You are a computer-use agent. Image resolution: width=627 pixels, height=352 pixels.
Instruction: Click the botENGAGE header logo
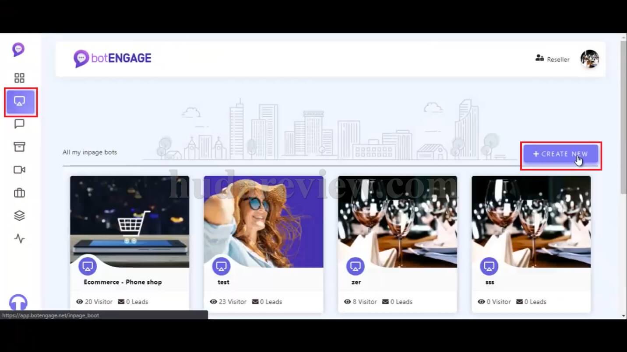[113, 59]
